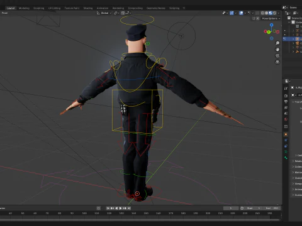Open the Tool properties tab
Screen dimensions: 302x226
coord(286,89)
